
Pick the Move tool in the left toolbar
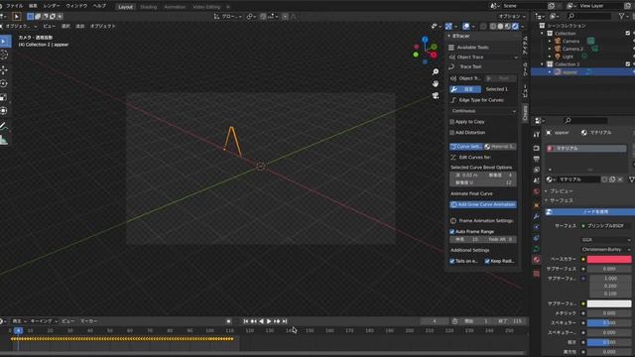[4, 69]
